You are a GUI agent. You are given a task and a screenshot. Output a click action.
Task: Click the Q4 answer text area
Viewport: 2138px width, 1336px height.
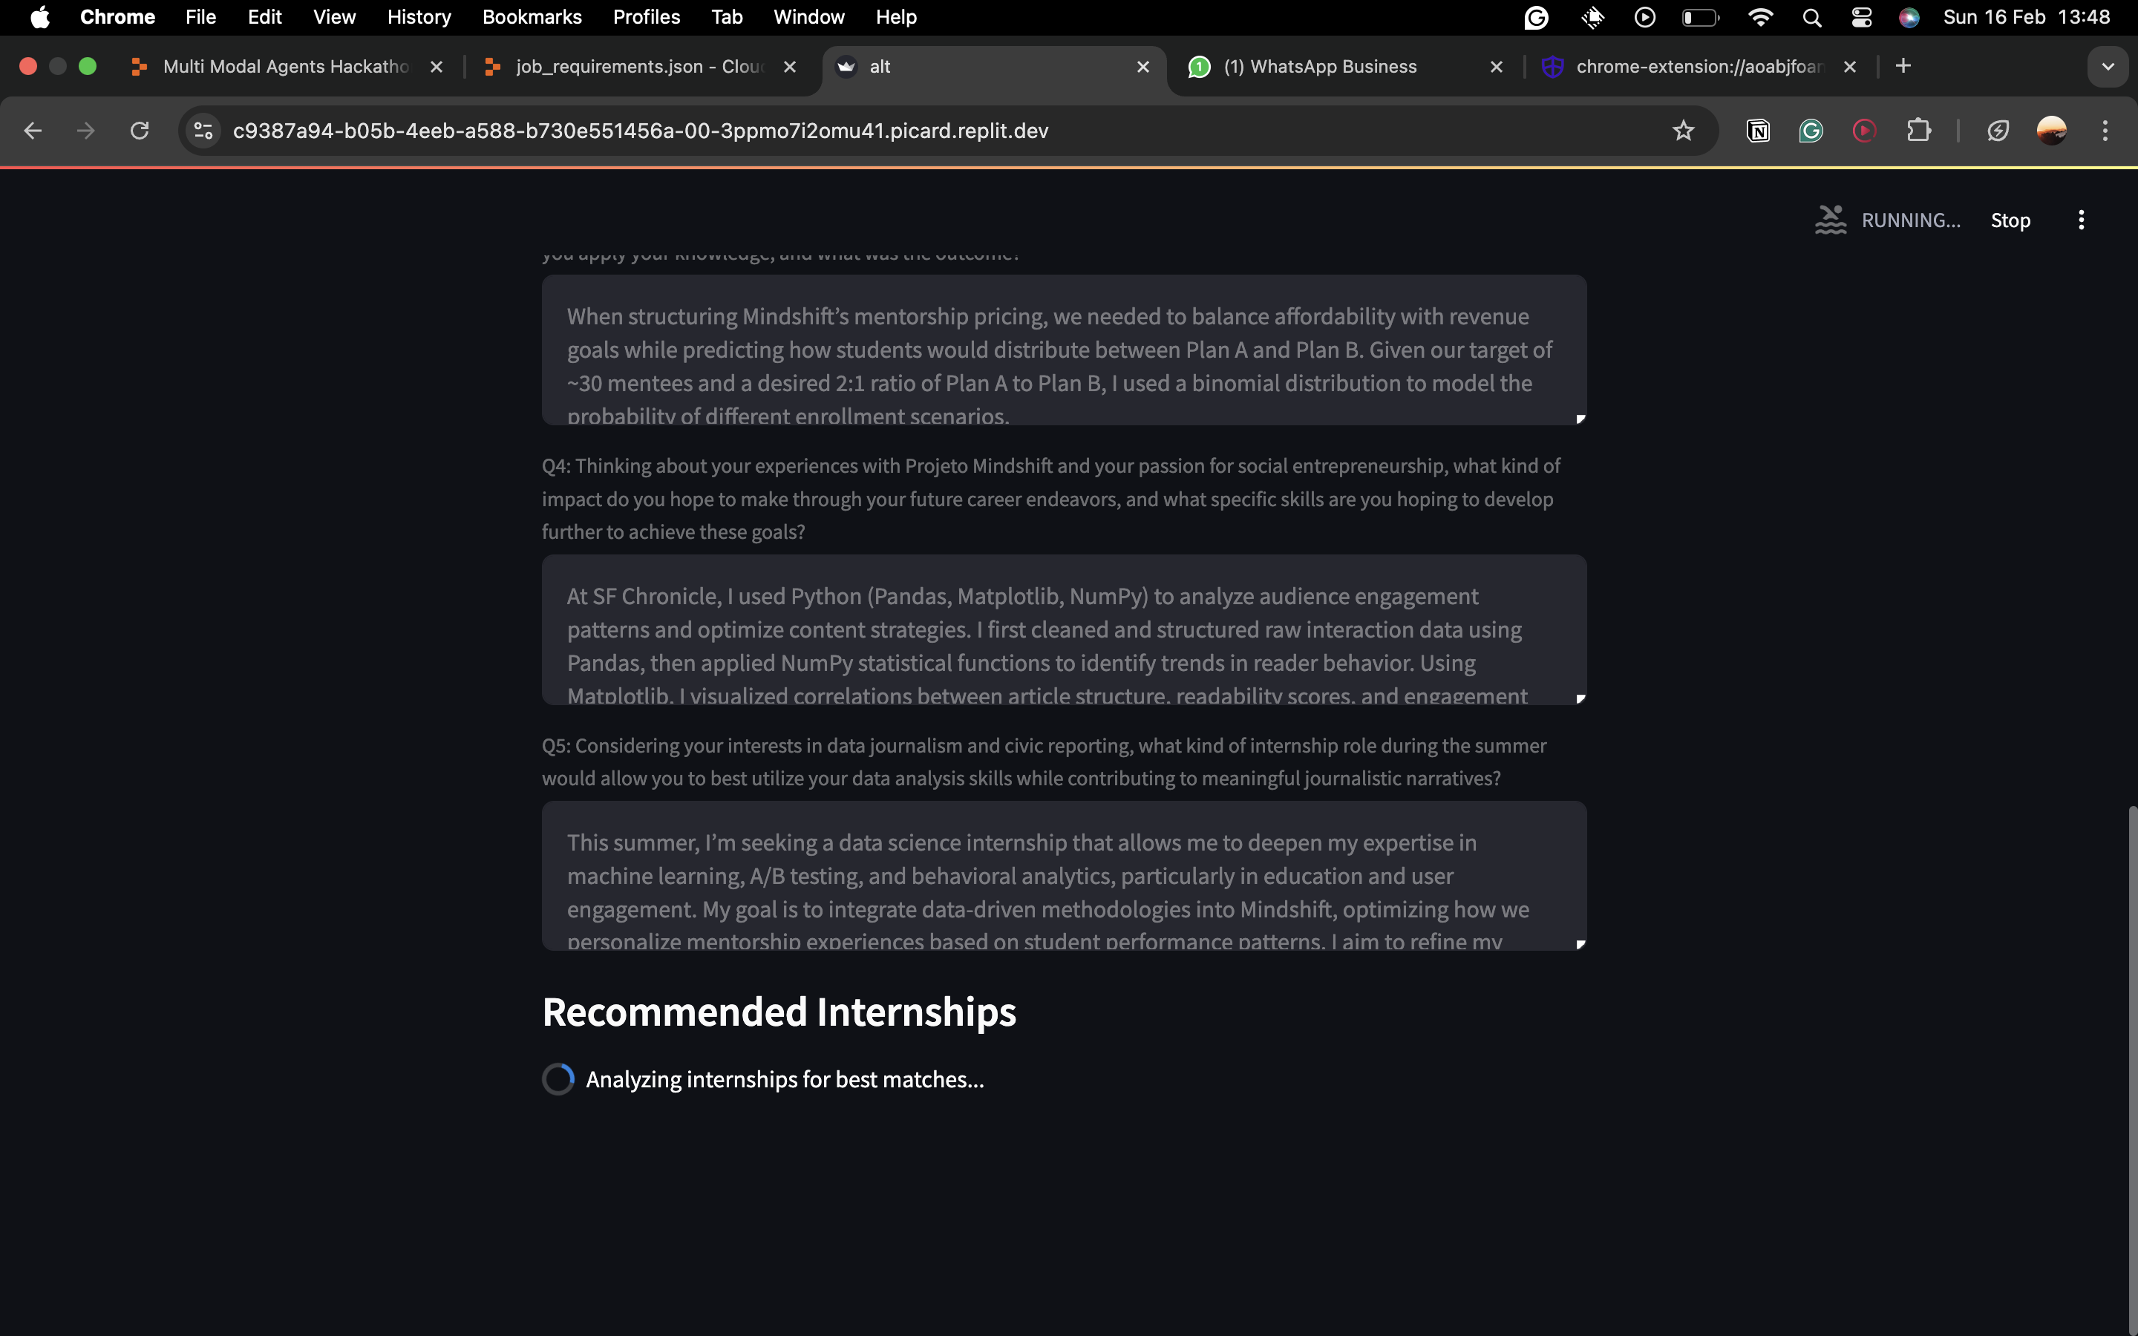[1063, 629]
